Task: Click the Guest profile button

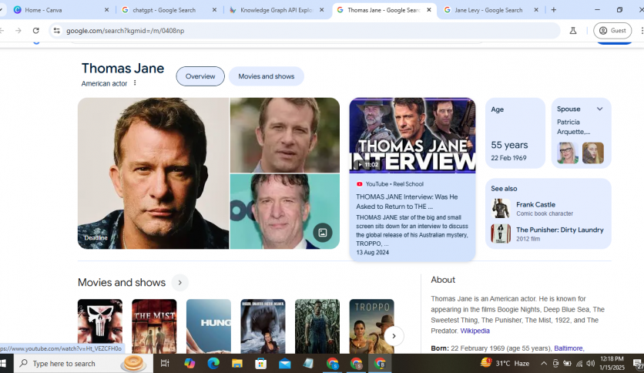Action: 612,30
